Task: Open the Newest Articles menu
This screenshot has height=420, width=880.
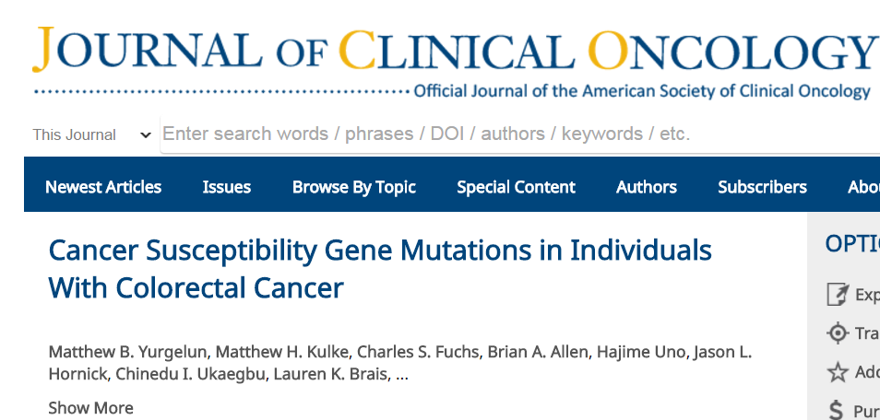Action: 103,187
